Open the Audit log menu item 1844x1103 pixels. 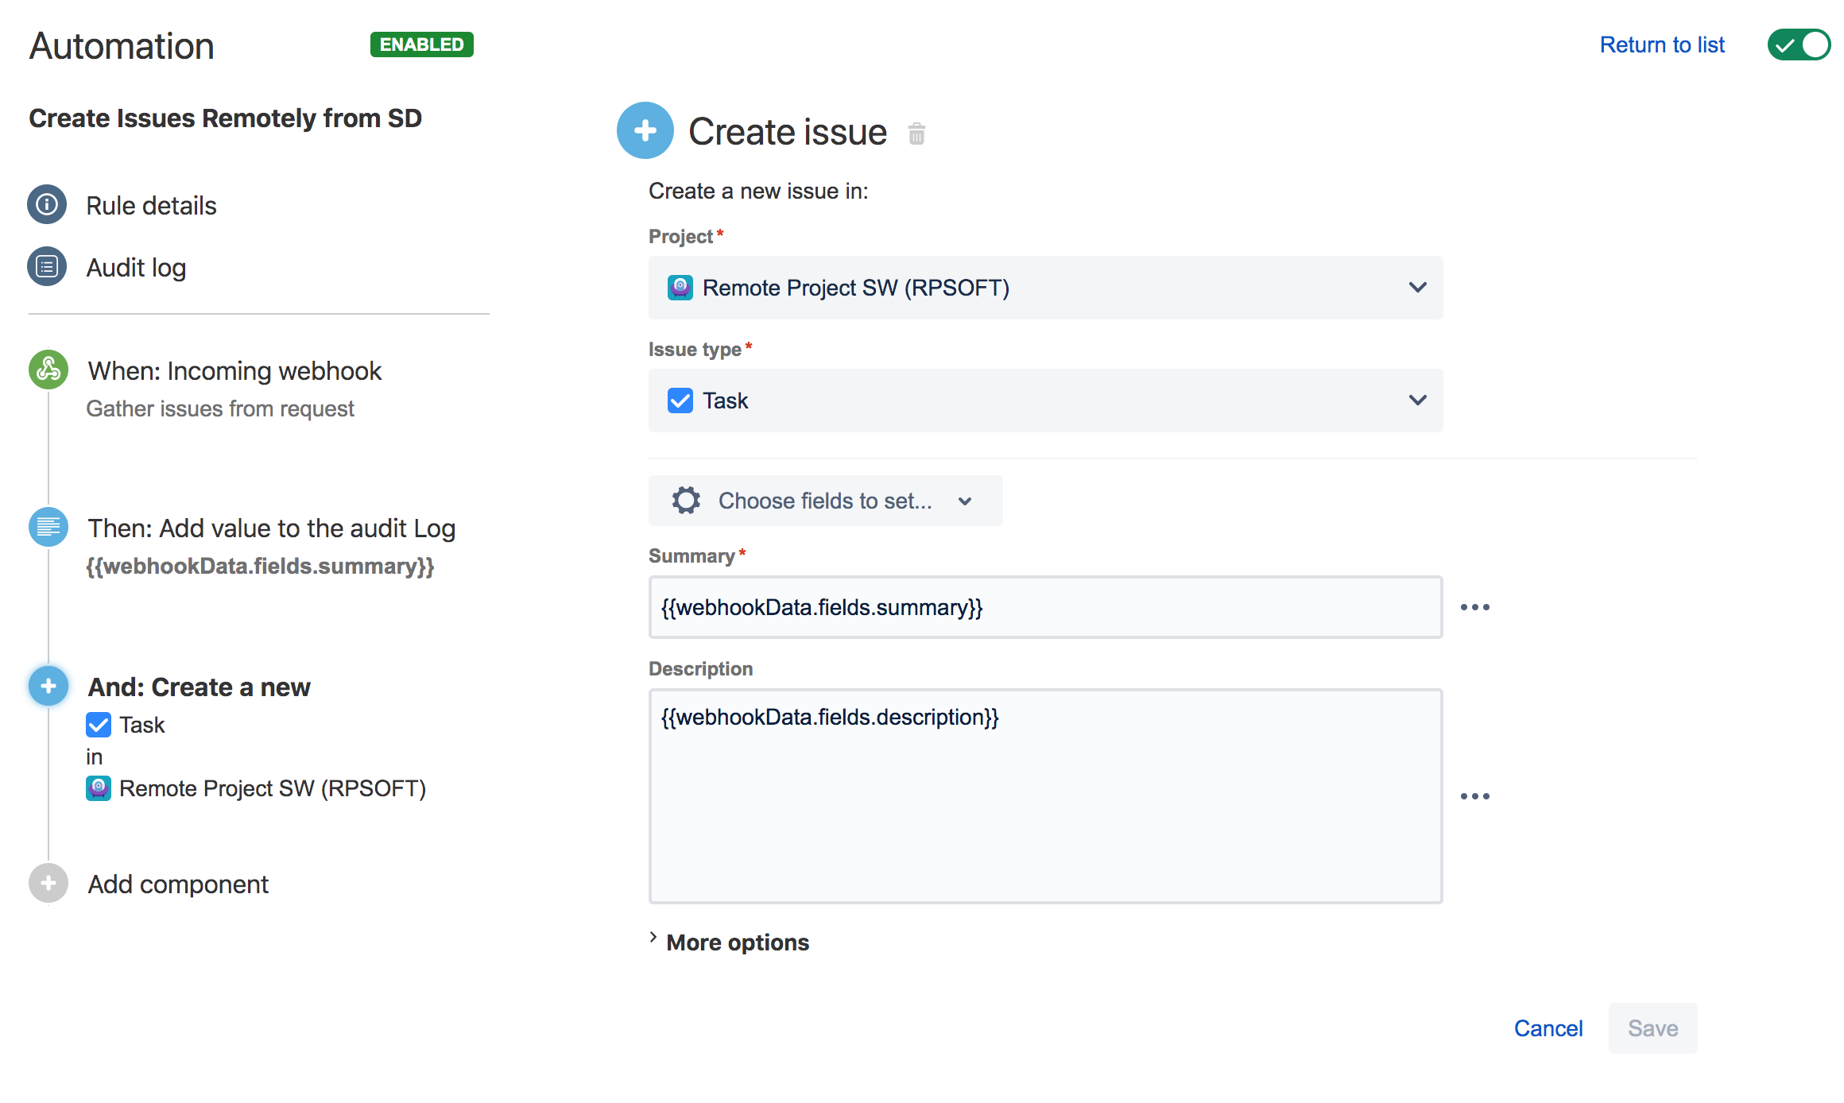[136, 268]
